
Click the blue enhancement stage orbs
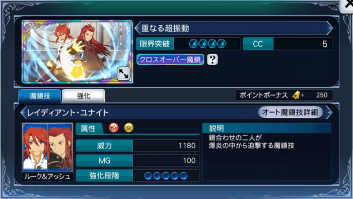click(166, 176)
